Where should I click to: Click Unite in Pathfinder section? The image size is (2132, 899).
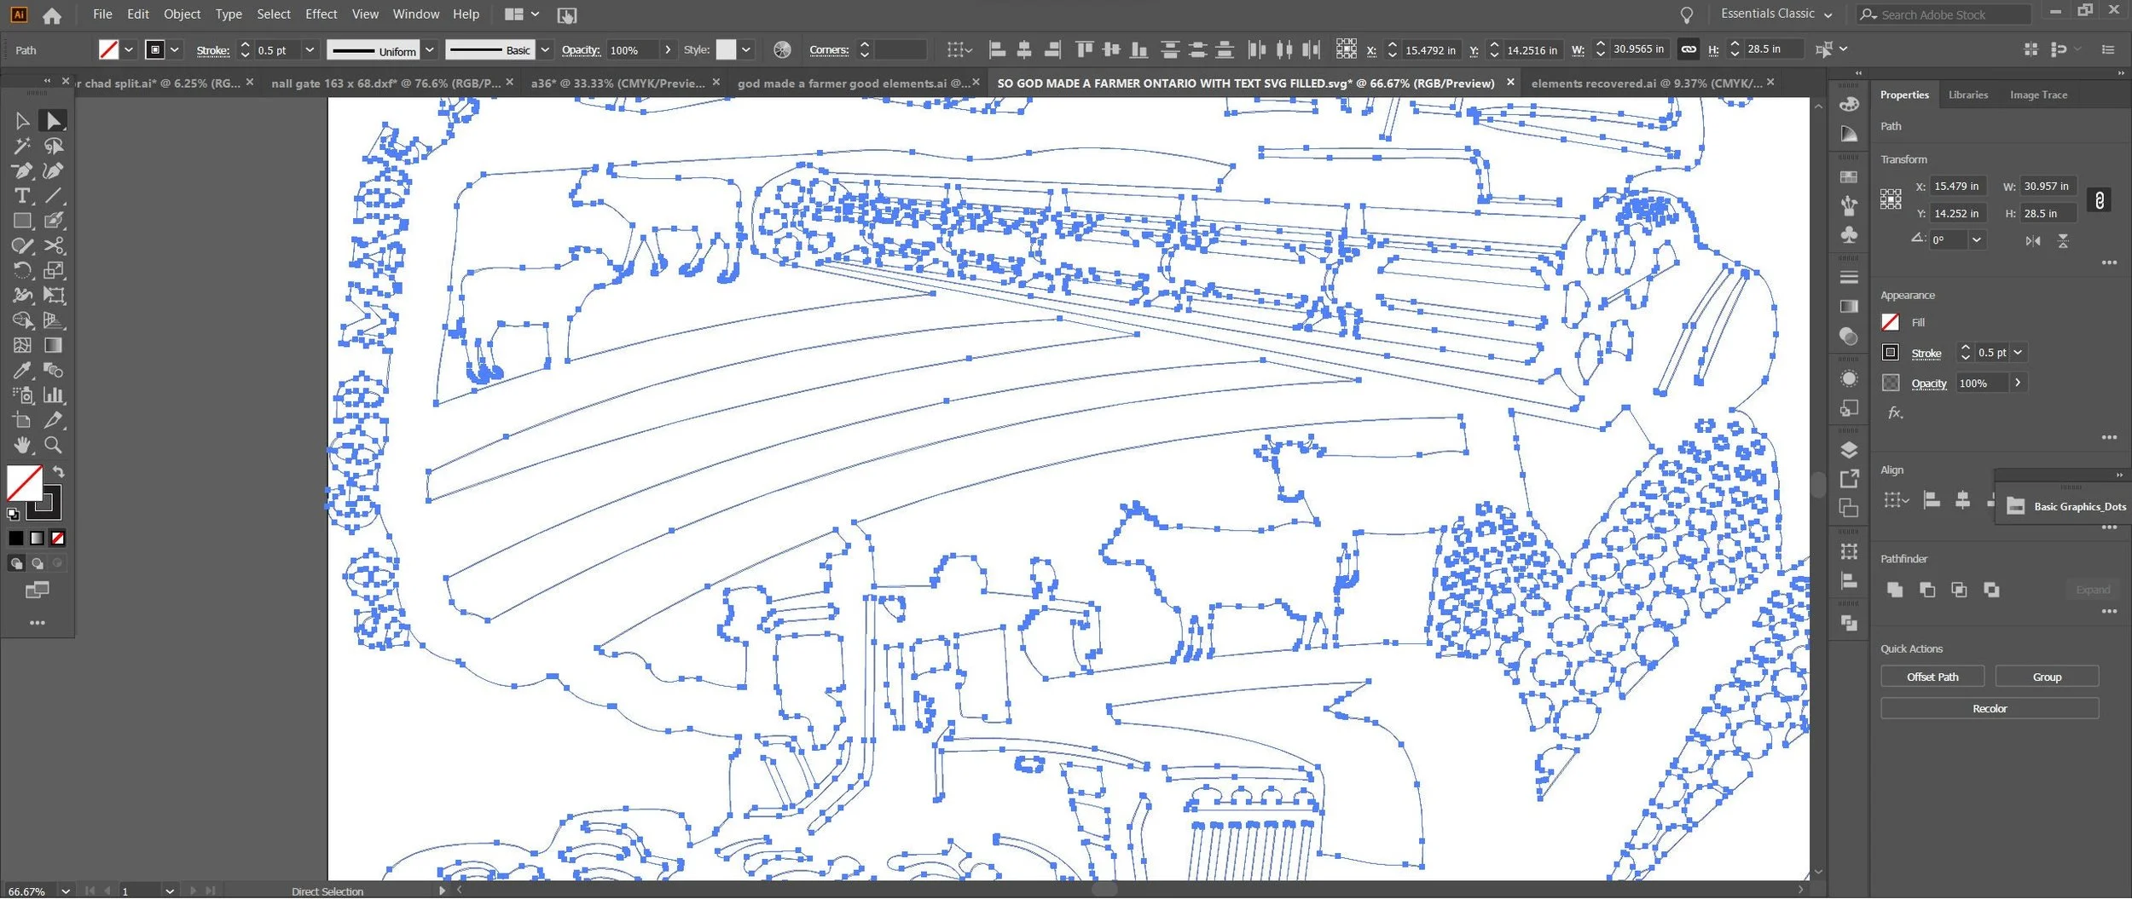coord(1895,590)
